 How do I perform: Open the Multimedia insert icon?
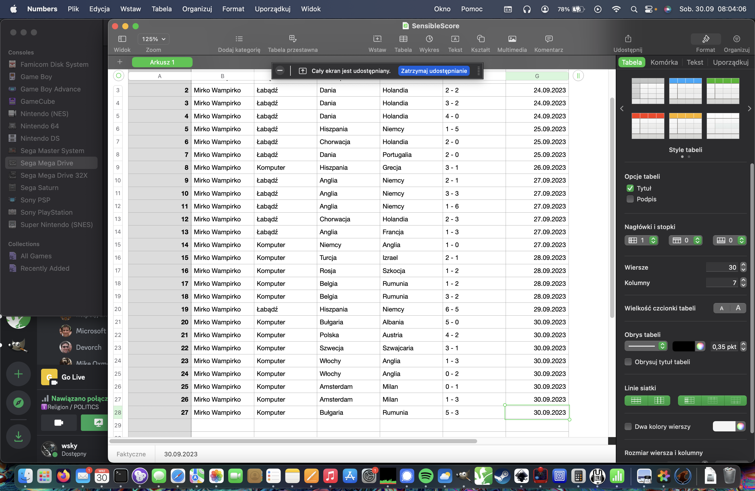click(x=512, y=39)
